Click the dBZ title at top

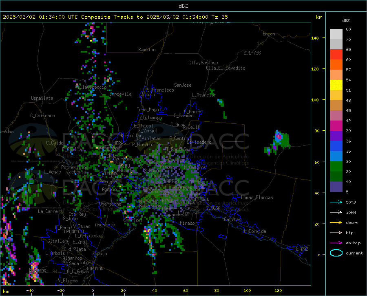183,6
